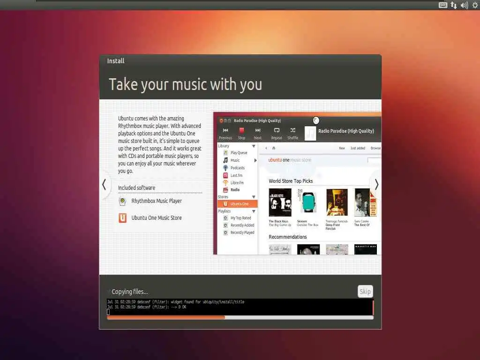Click the installer terminal log output

click(x=240, y=307)
